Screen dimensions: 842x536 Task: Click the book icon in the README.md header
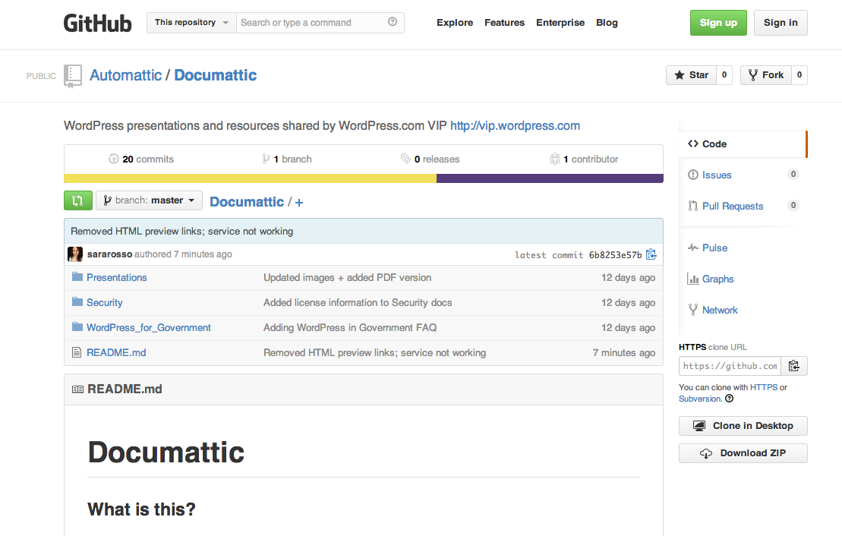77,389
